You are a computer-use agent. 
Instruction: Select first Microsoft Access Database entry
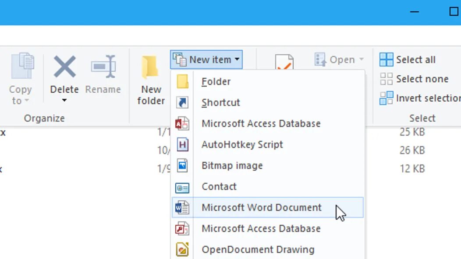268,124
